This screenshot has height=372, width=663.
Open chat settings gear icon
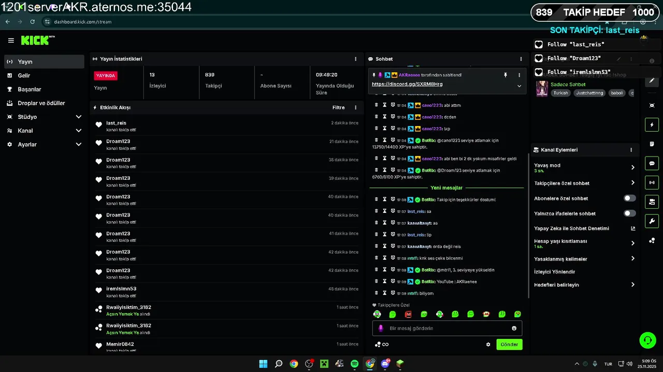coord(488,345)
